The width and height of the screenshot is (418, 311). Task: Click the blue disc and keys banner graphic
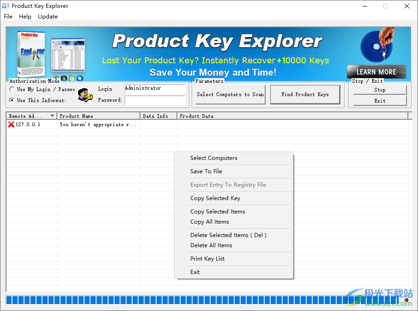pyautogui.click(x=377, y=45)
